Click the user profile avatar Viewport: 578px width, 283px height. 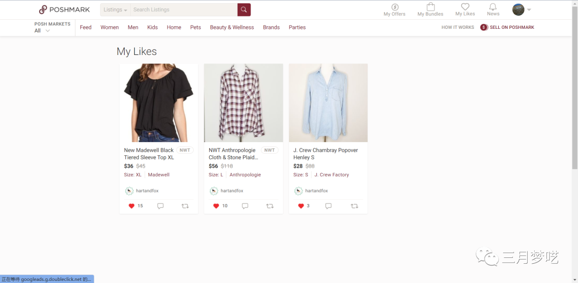pos(518,10)
